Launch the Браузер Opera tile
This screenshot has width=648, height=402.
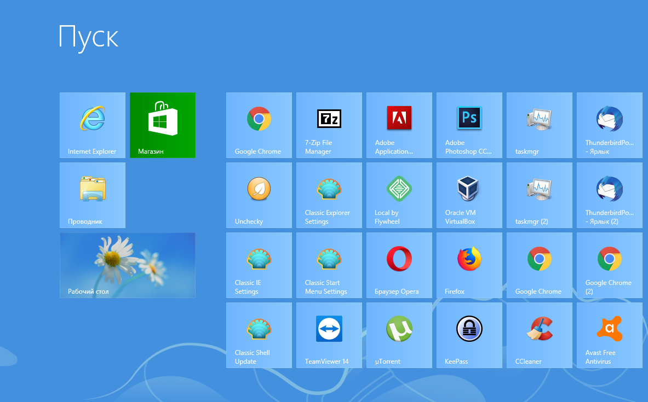pyautogui.click(x=399, y=265)
